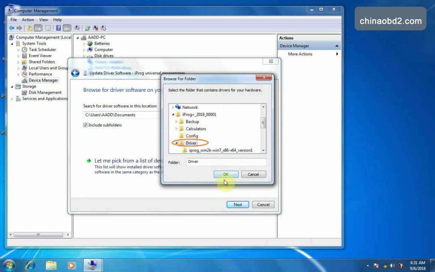
Task: Open Help via blue question mark icon
Action: click(x=59, y=28)
